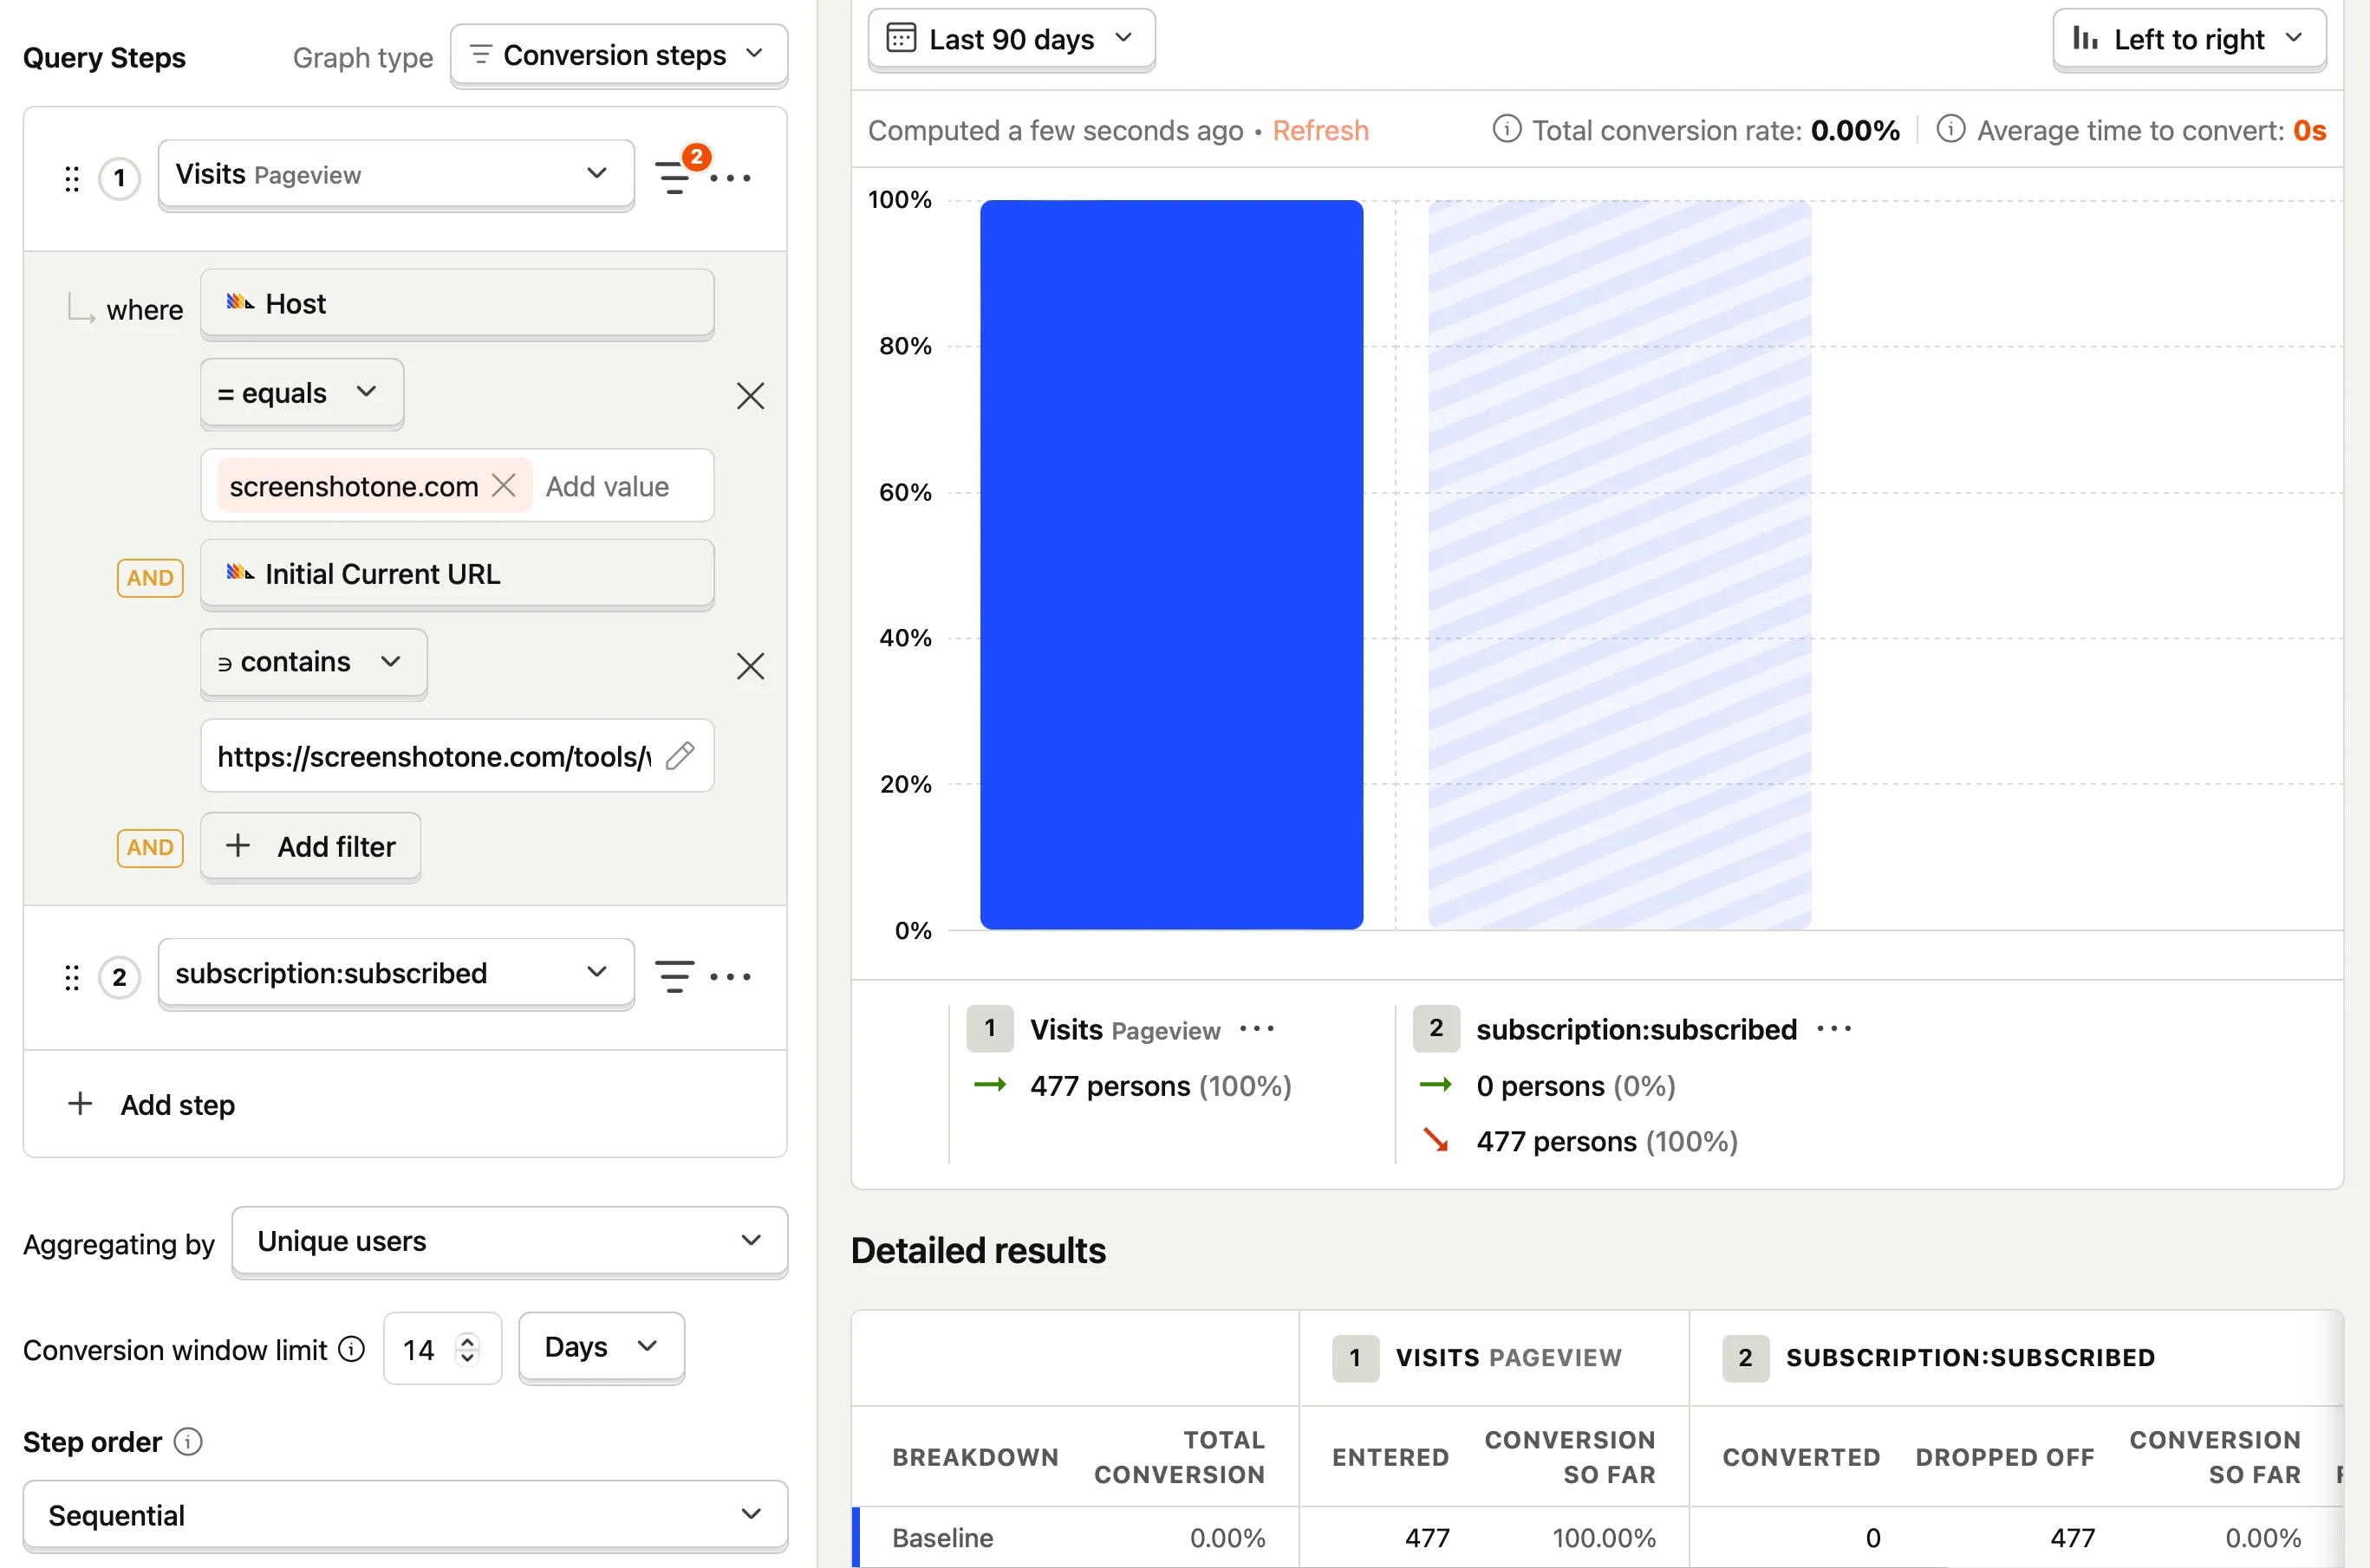Viewport: 2370px width, 1568px height.
Task: Click the info icon next to Total conversion rate
Action: pyautogui.click(x=1507, y=130)
